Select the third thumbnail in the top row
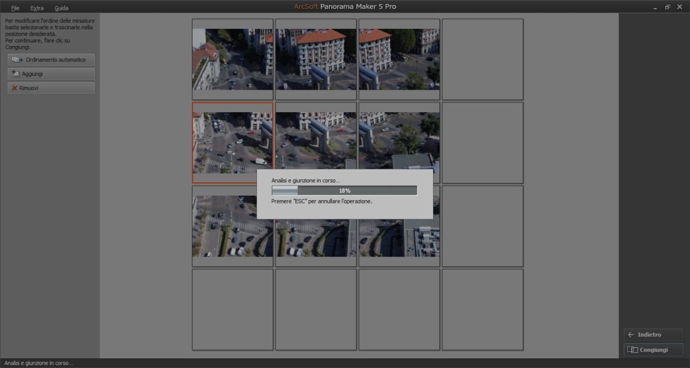Viewport: 690px width, 368px height. [x=399, y=59]
